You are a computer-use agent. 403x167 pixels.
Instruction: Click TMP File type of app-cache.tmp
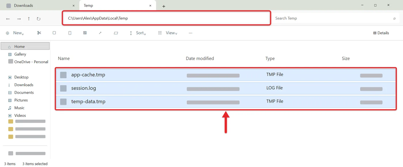tap(275, 74)
